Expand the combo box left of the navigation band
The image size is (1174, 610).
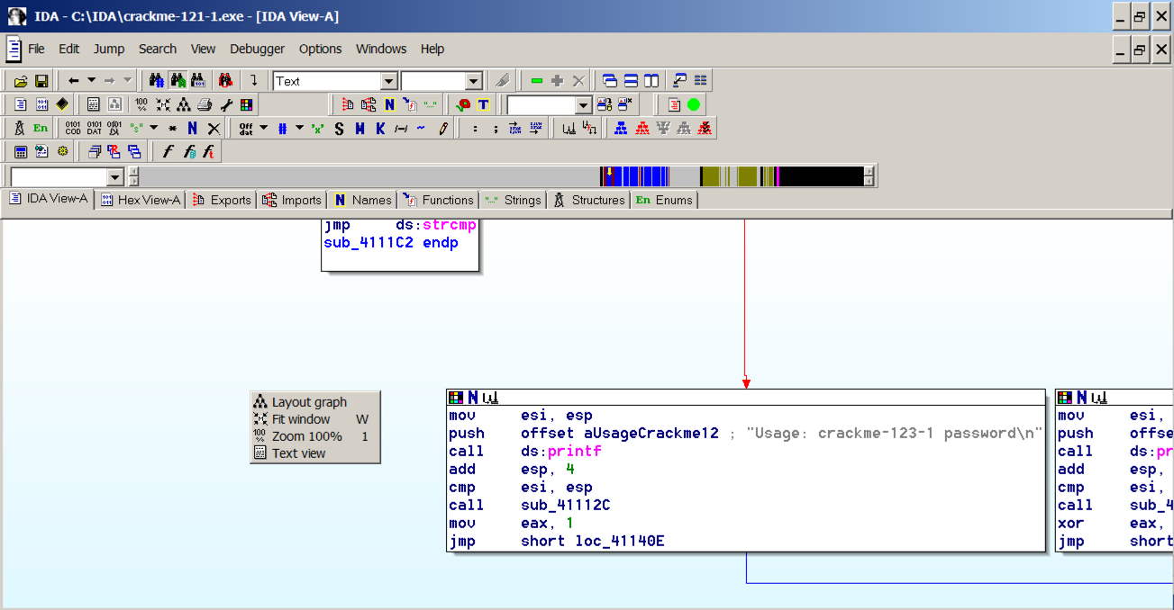[x=114, y=177]
